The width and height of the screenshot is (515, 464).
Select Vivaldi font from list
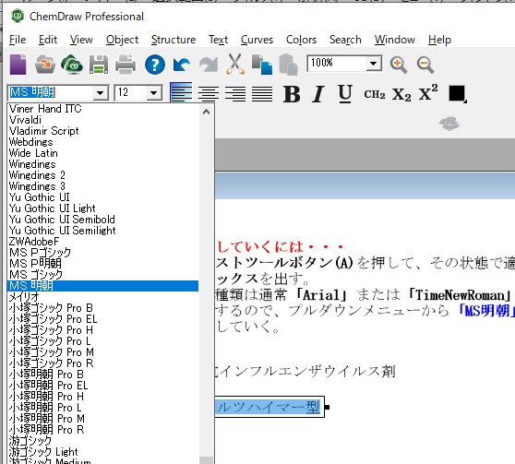pos(103,120)
